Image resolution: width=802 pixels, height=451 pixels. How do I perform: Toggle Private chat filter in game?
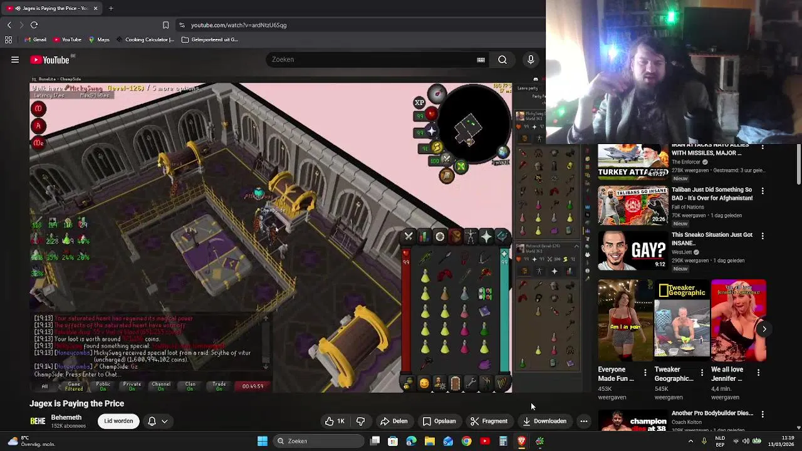click(x=132, y=386)
